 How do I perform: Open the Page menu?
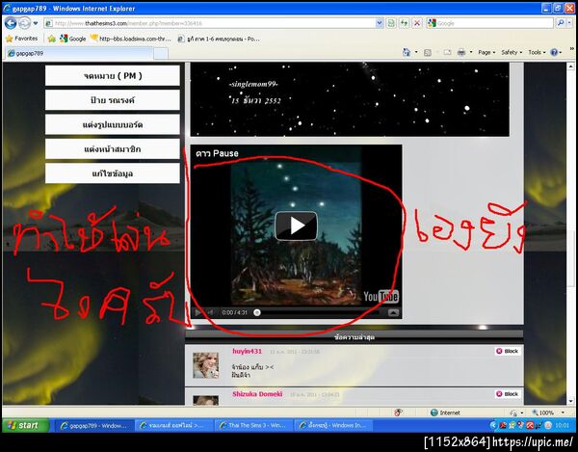click(x=486, y=52)
